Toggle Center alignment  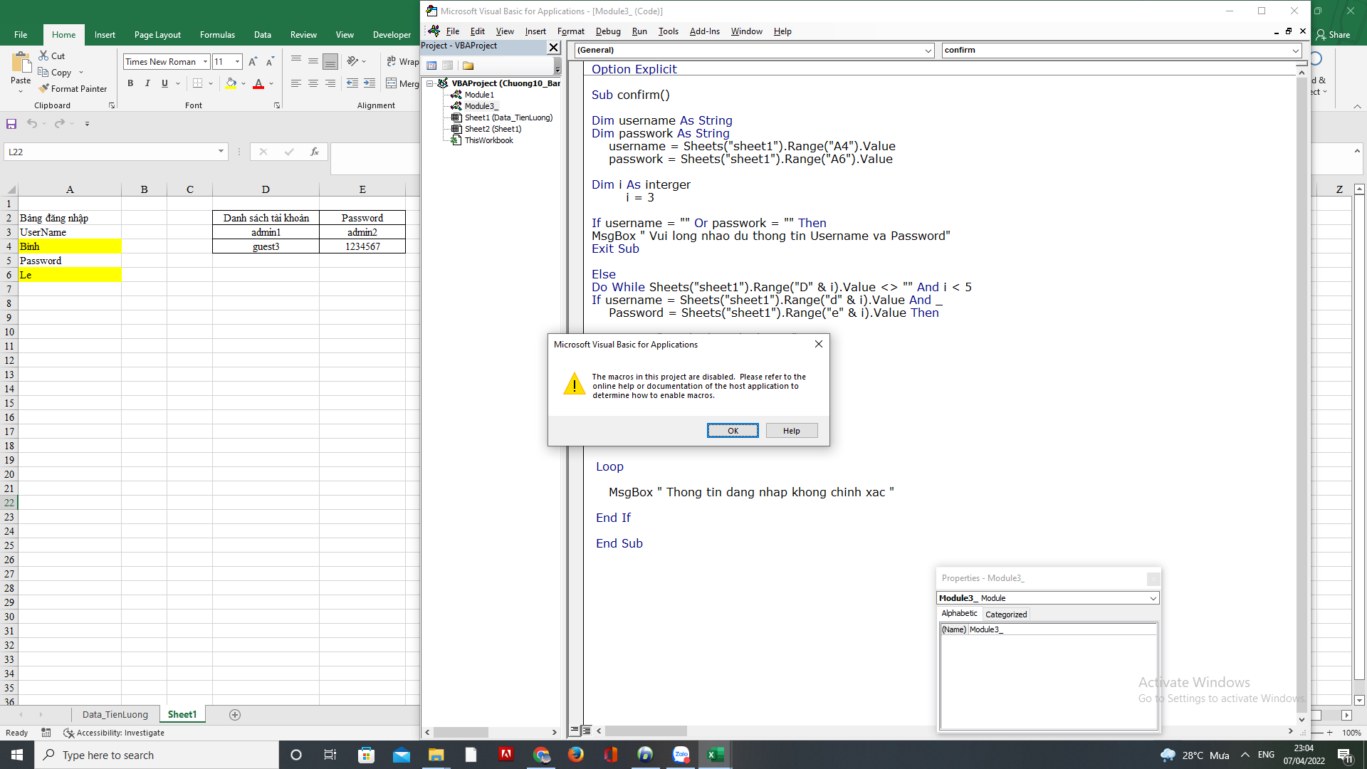coord(313,83)
